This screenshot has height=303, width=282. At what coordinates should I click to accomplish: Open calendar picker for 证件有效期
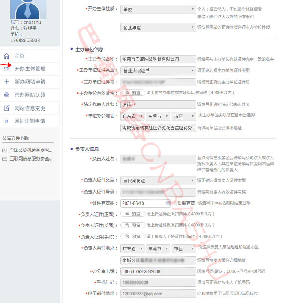168,203
